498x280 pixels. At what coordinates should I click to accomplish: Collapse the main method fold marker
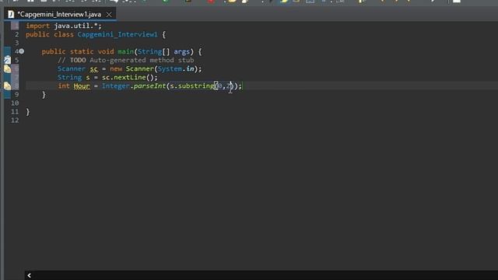(x=21, y=51)
